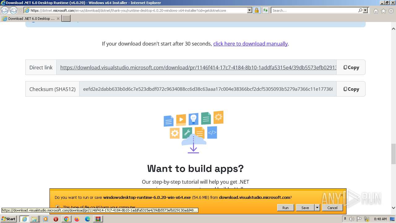The image size is (396, 223).
Task: Click Save in the download notification bar
Action: pos(305,208)
